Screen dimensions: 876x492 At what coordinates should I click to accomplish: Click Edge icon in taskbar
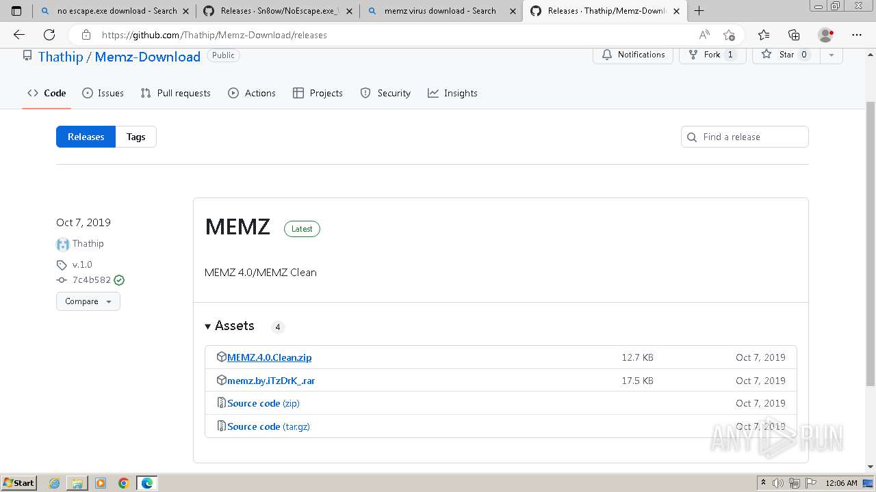point(147,483)
